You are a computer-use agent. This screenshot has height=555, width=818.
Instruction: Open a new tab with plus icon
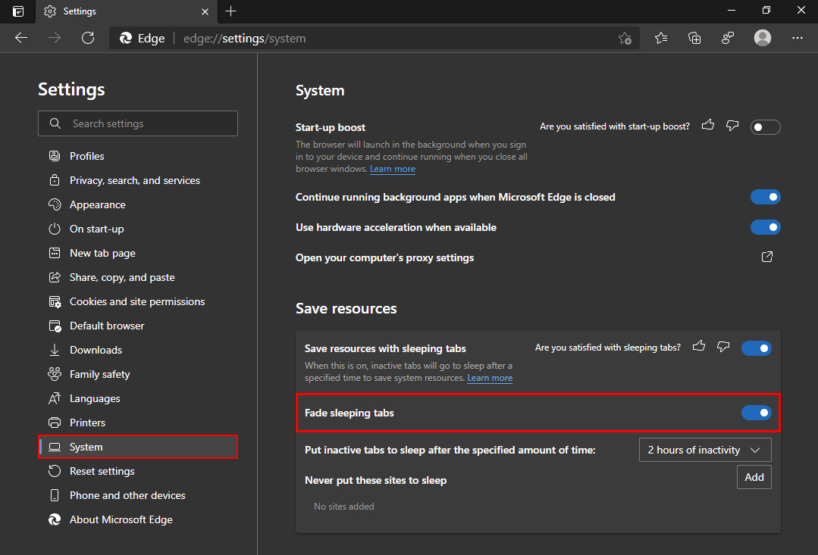click(230, 11)
